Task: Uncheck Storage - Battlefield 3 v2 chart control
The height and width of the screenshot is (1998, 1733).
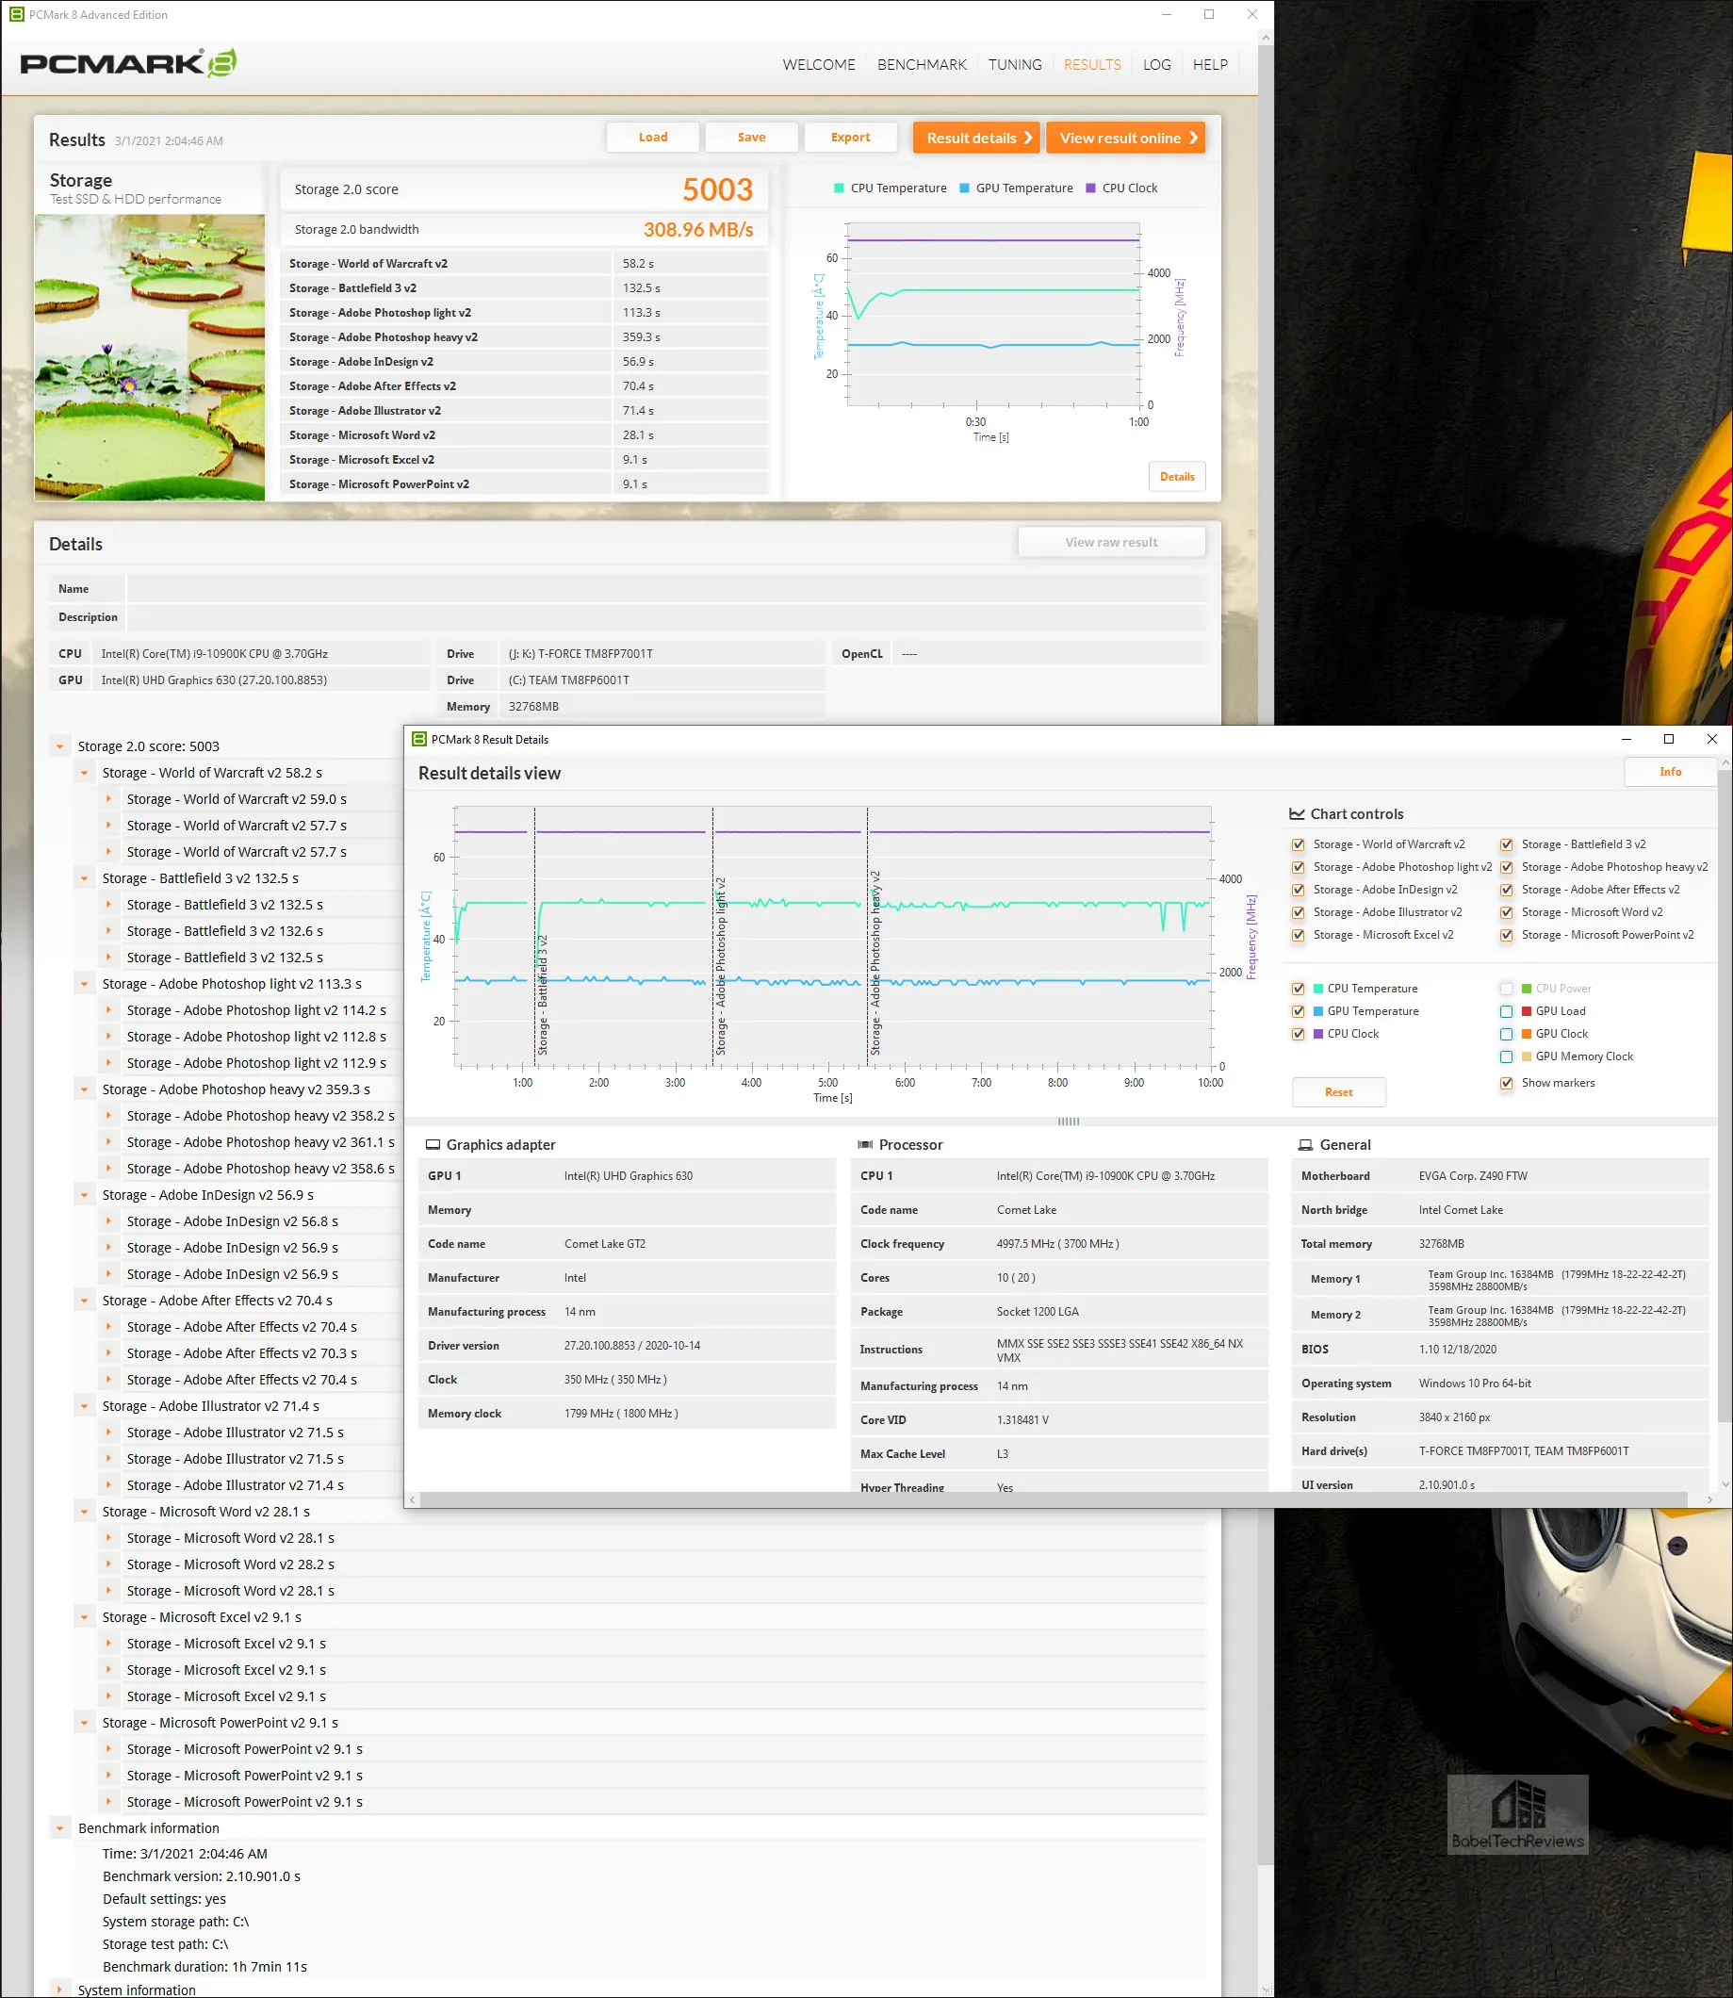Action: [1507, 845]
